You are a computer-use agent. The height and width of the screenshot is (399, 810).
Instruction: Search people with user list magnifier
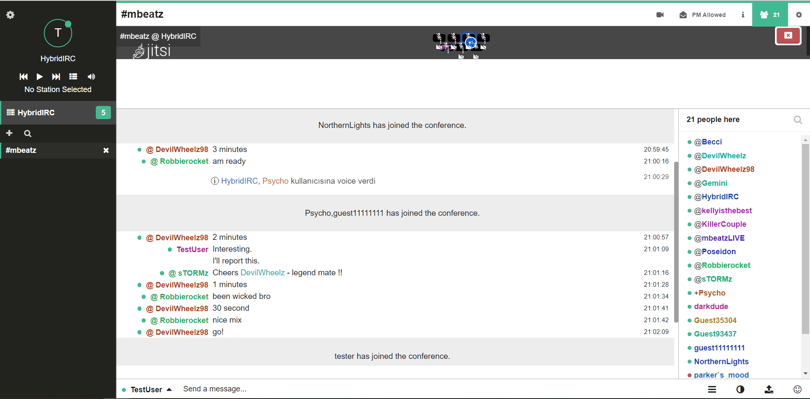click(x=798, y=120)
